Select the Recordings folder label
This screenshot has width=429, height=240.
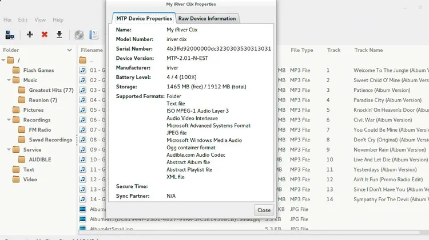37,120
